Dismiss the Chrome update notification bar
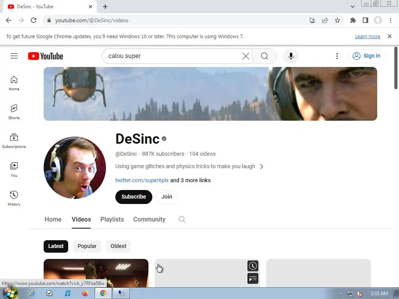The height and width of the screenshot is (299, 399). (389, 36)
